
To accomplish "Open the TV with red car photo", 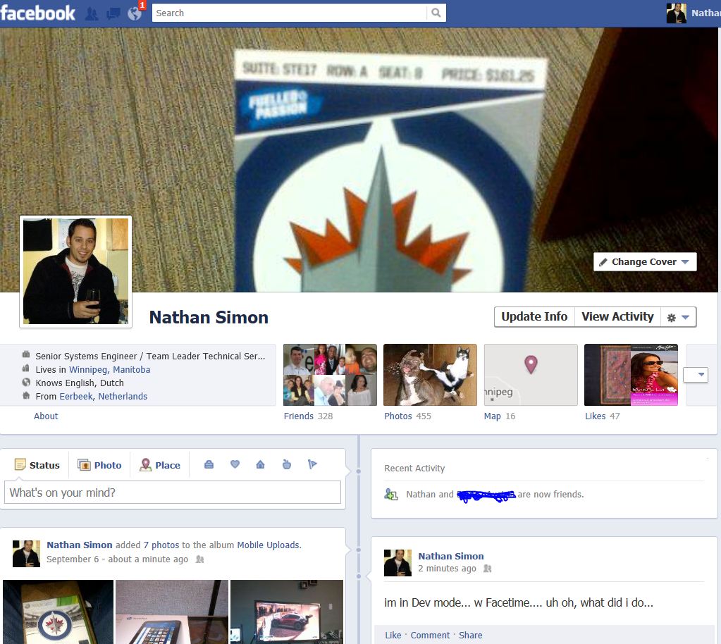I will point(286,612).
